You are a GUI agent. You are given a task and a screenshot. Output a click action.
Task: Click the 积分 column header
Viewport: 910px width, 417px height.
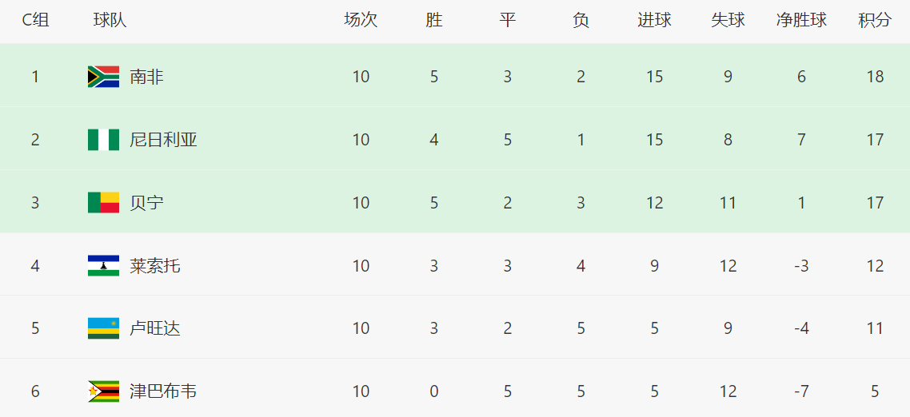875,21
